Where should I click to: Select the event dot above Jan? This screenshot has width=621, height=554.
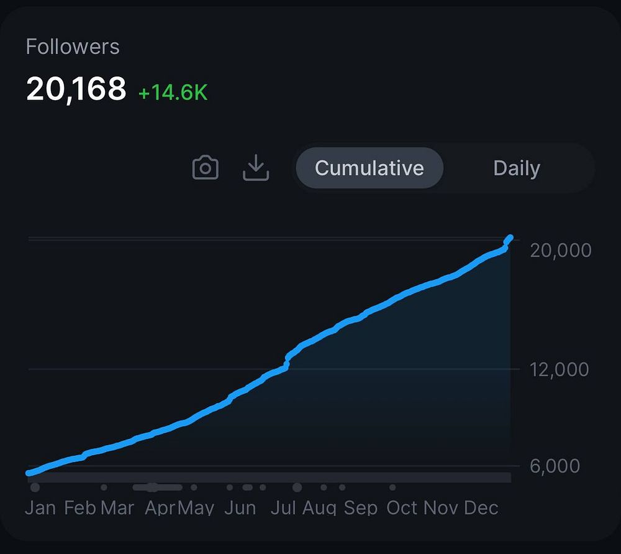(x=35, y=487)
